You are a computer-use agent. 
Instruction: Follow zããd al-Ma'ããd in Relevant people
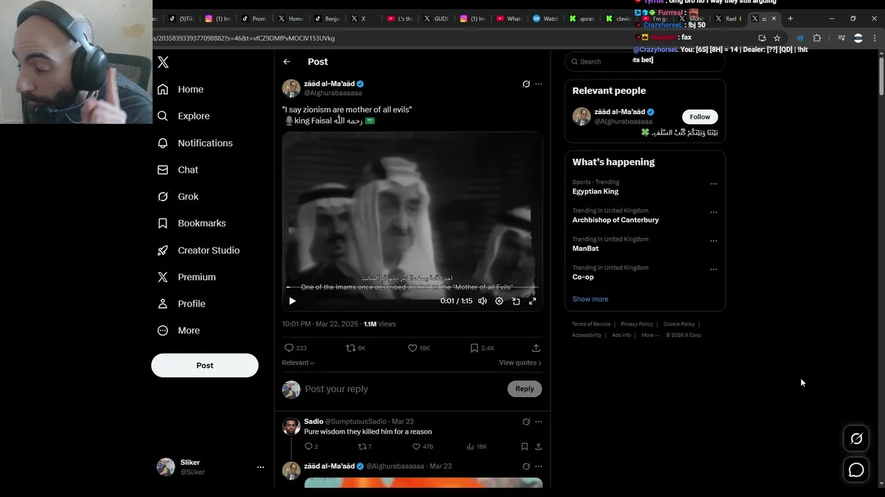tap(700, 117)
